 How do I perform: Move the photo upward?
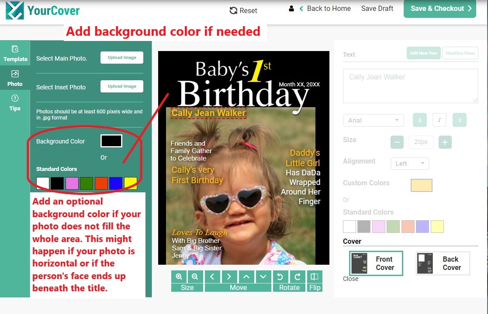click(246, 276)
